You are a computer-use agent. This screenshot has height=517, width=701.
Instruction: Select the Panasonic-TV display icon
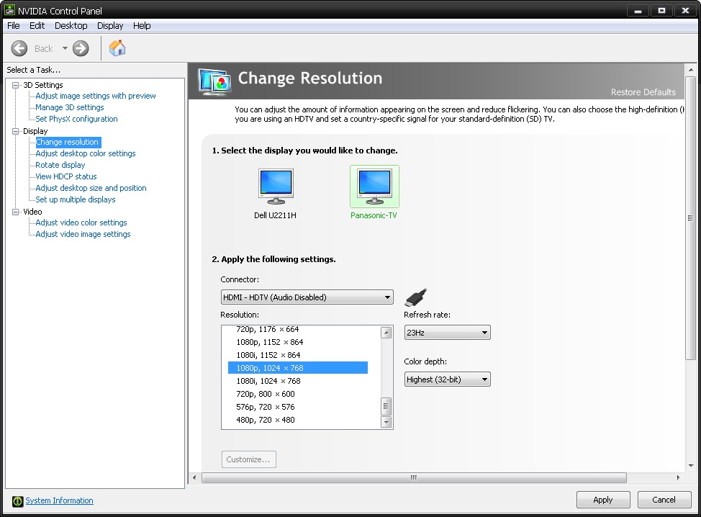coord(374,186)
